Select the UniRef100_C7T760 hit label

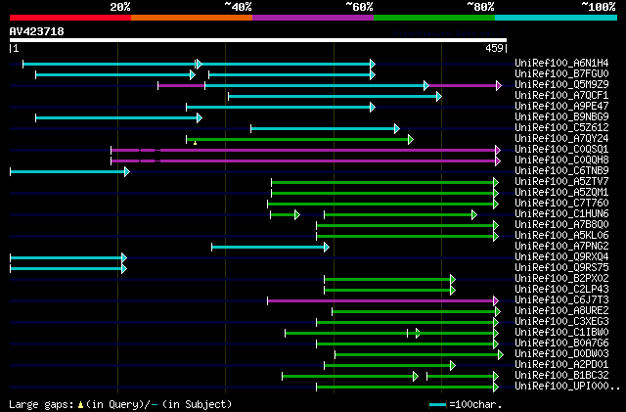click(x=561, y=204)
